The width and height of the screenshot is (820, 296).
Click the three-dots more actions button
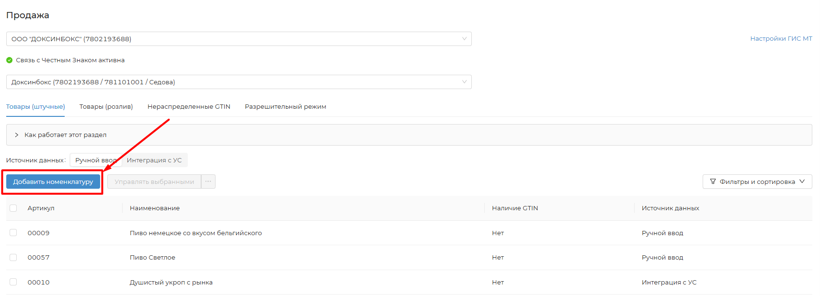(208, 182)
